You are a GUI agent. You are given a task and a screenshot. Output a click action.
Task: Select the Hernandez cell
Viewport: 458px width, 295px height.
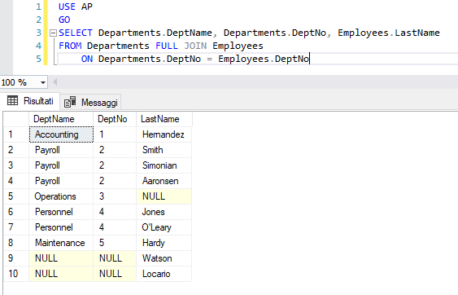164,134
